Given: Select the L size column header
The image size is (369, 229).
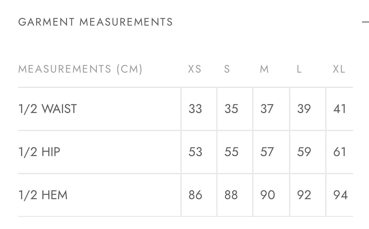Looking at the screenshot, I should (299, 69).
